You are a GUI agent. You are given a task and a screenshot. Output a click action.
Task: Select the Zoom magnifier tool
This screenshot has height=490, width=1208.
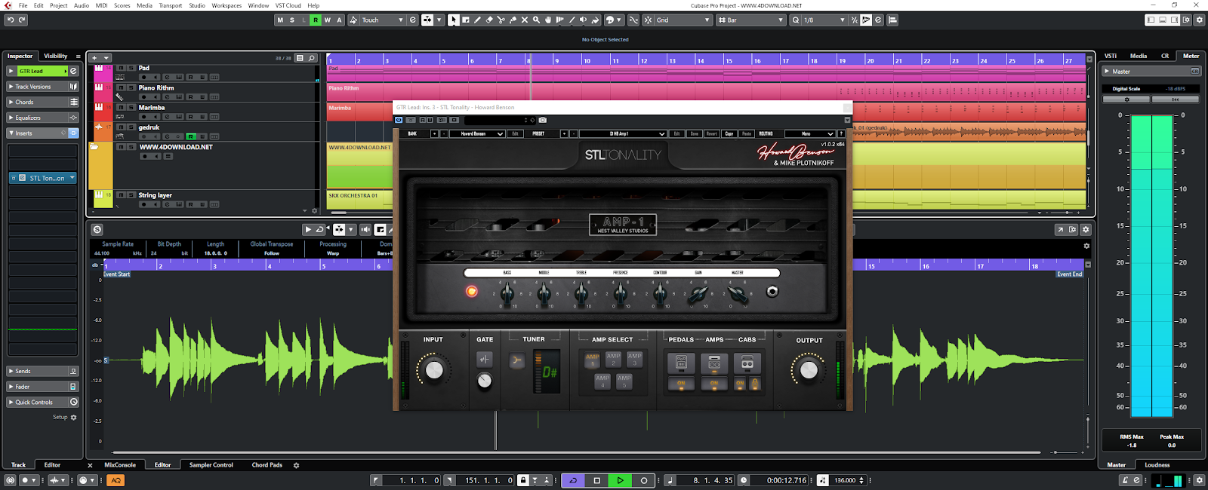[x=536, y=20]
